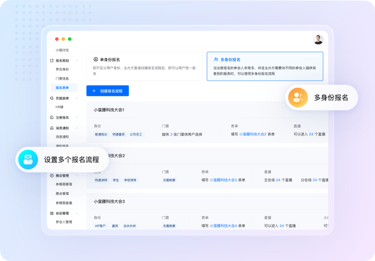
Task: Click the 页面装修 gear icon
Action: tap(51, 98)
